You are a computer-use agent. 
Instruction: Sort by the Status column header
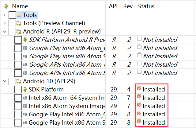146,6
